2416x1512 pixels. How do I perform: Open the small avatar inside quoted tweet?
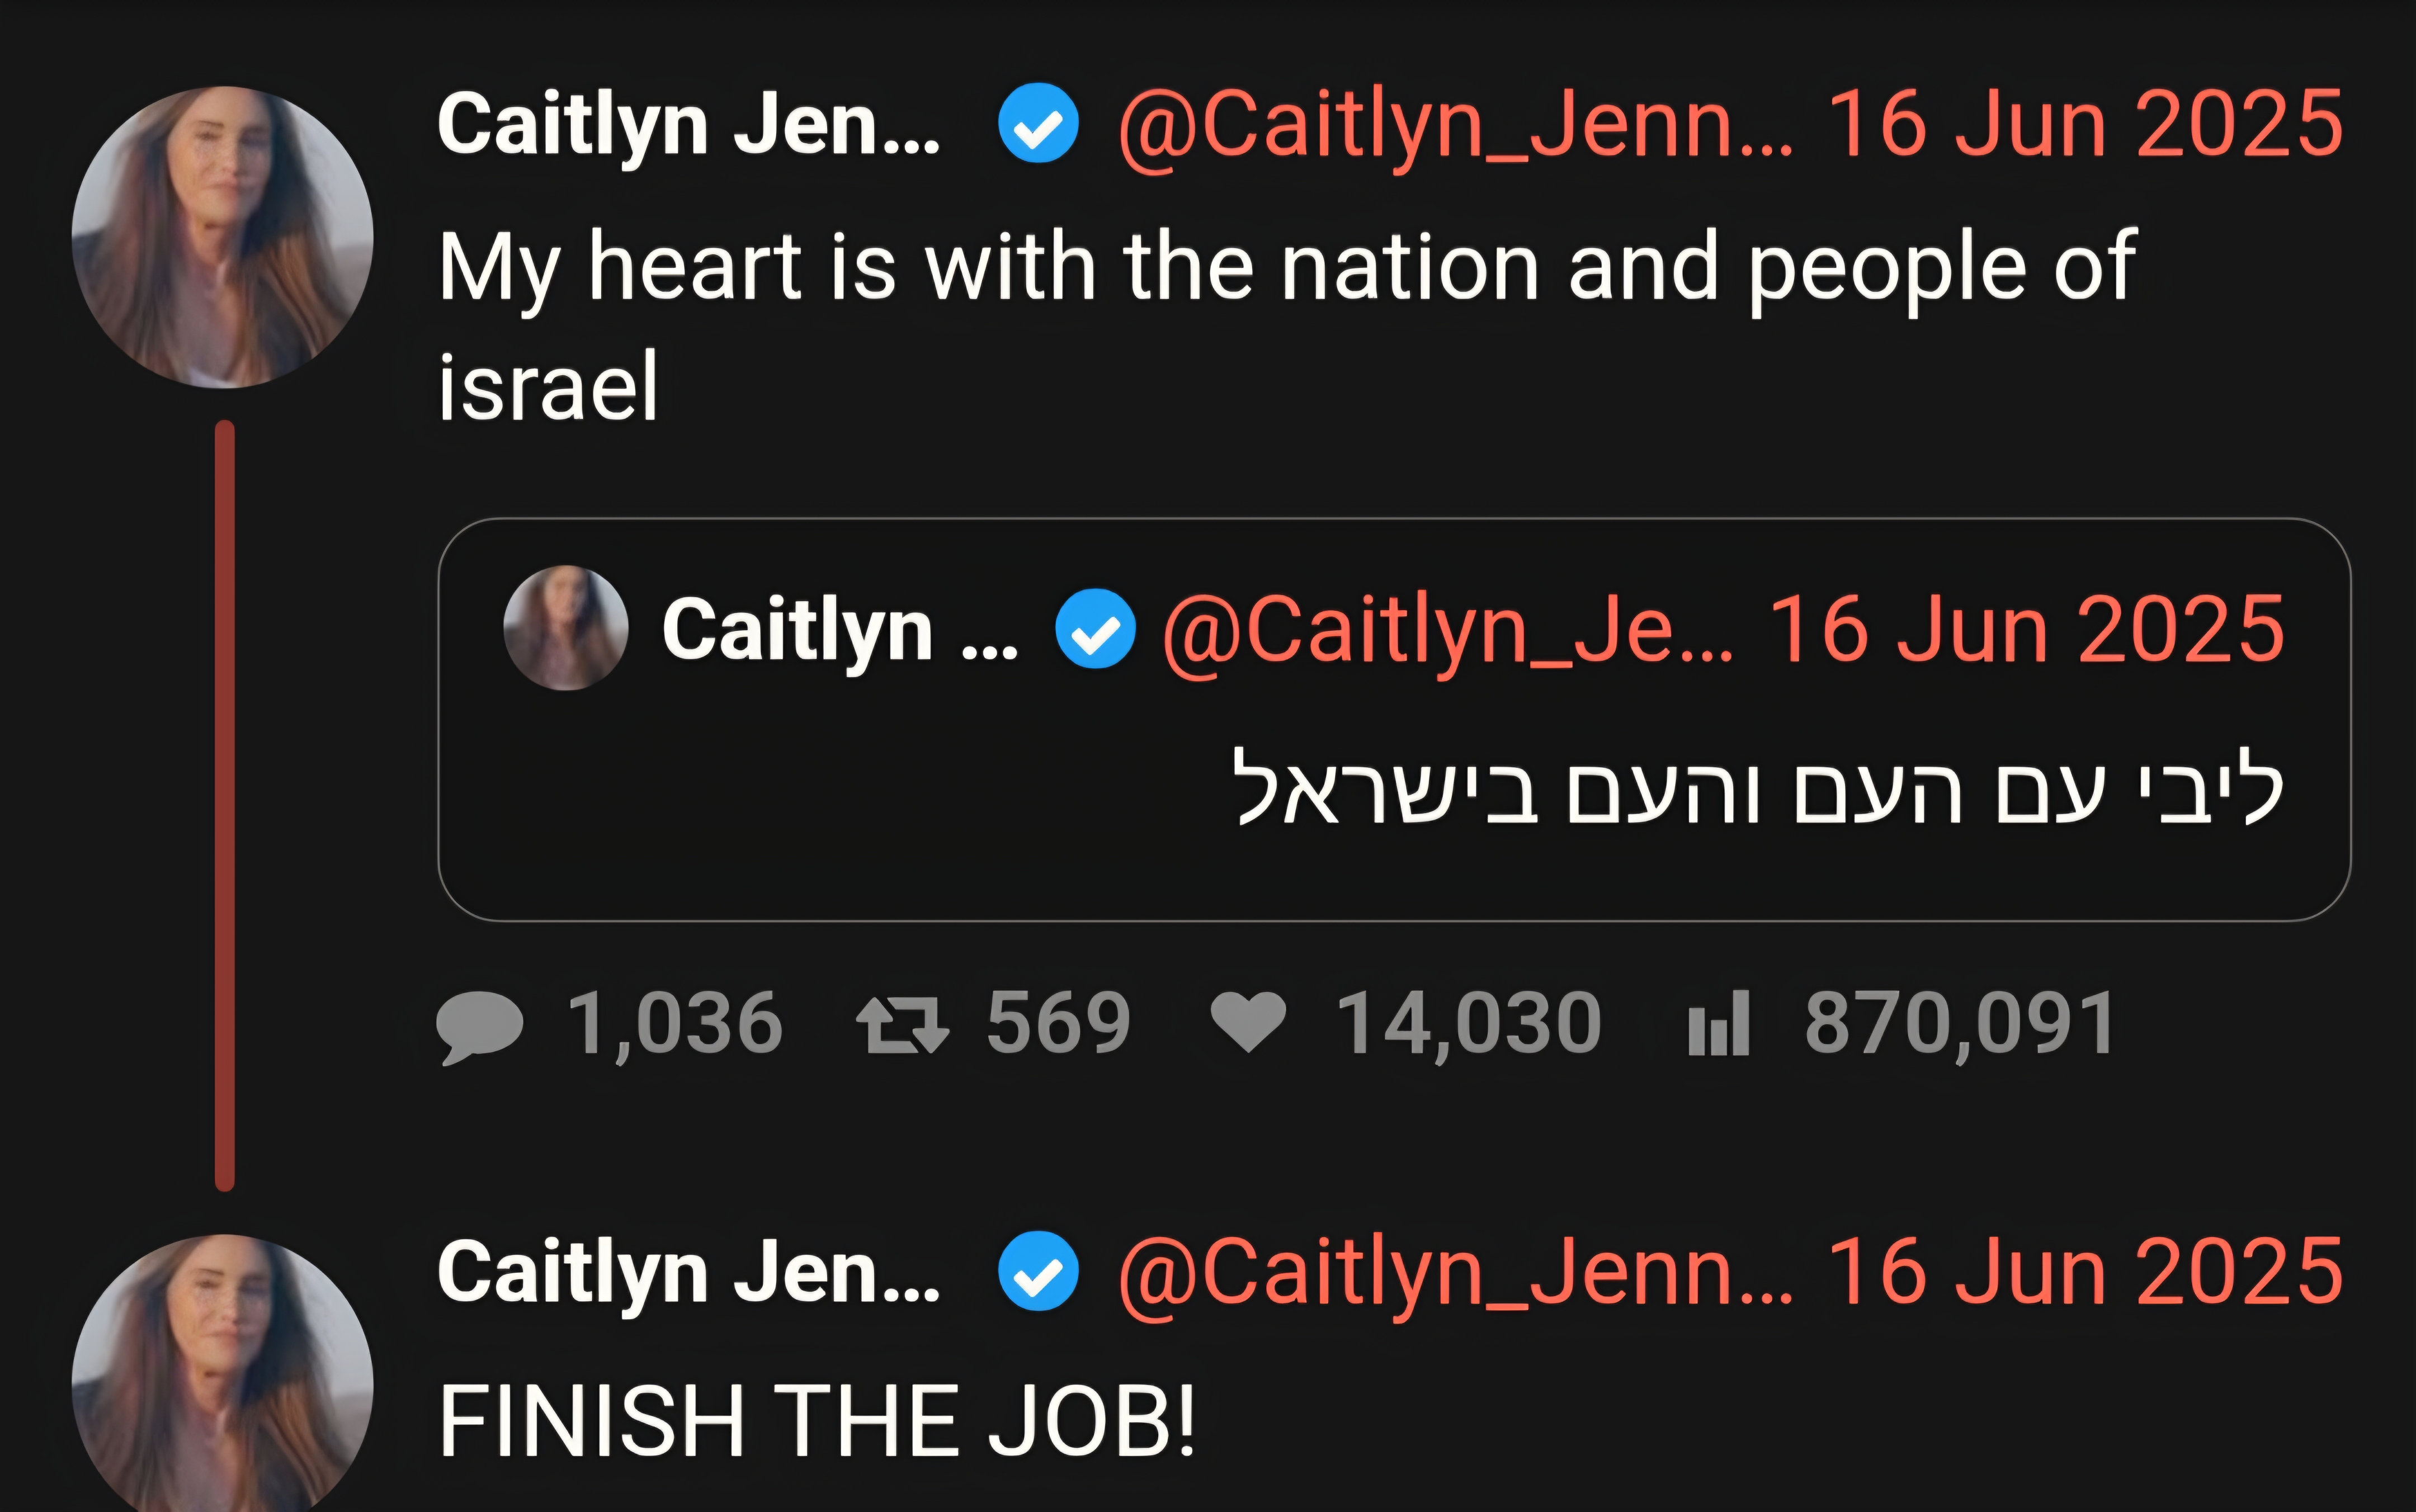(x=566, y=628)
